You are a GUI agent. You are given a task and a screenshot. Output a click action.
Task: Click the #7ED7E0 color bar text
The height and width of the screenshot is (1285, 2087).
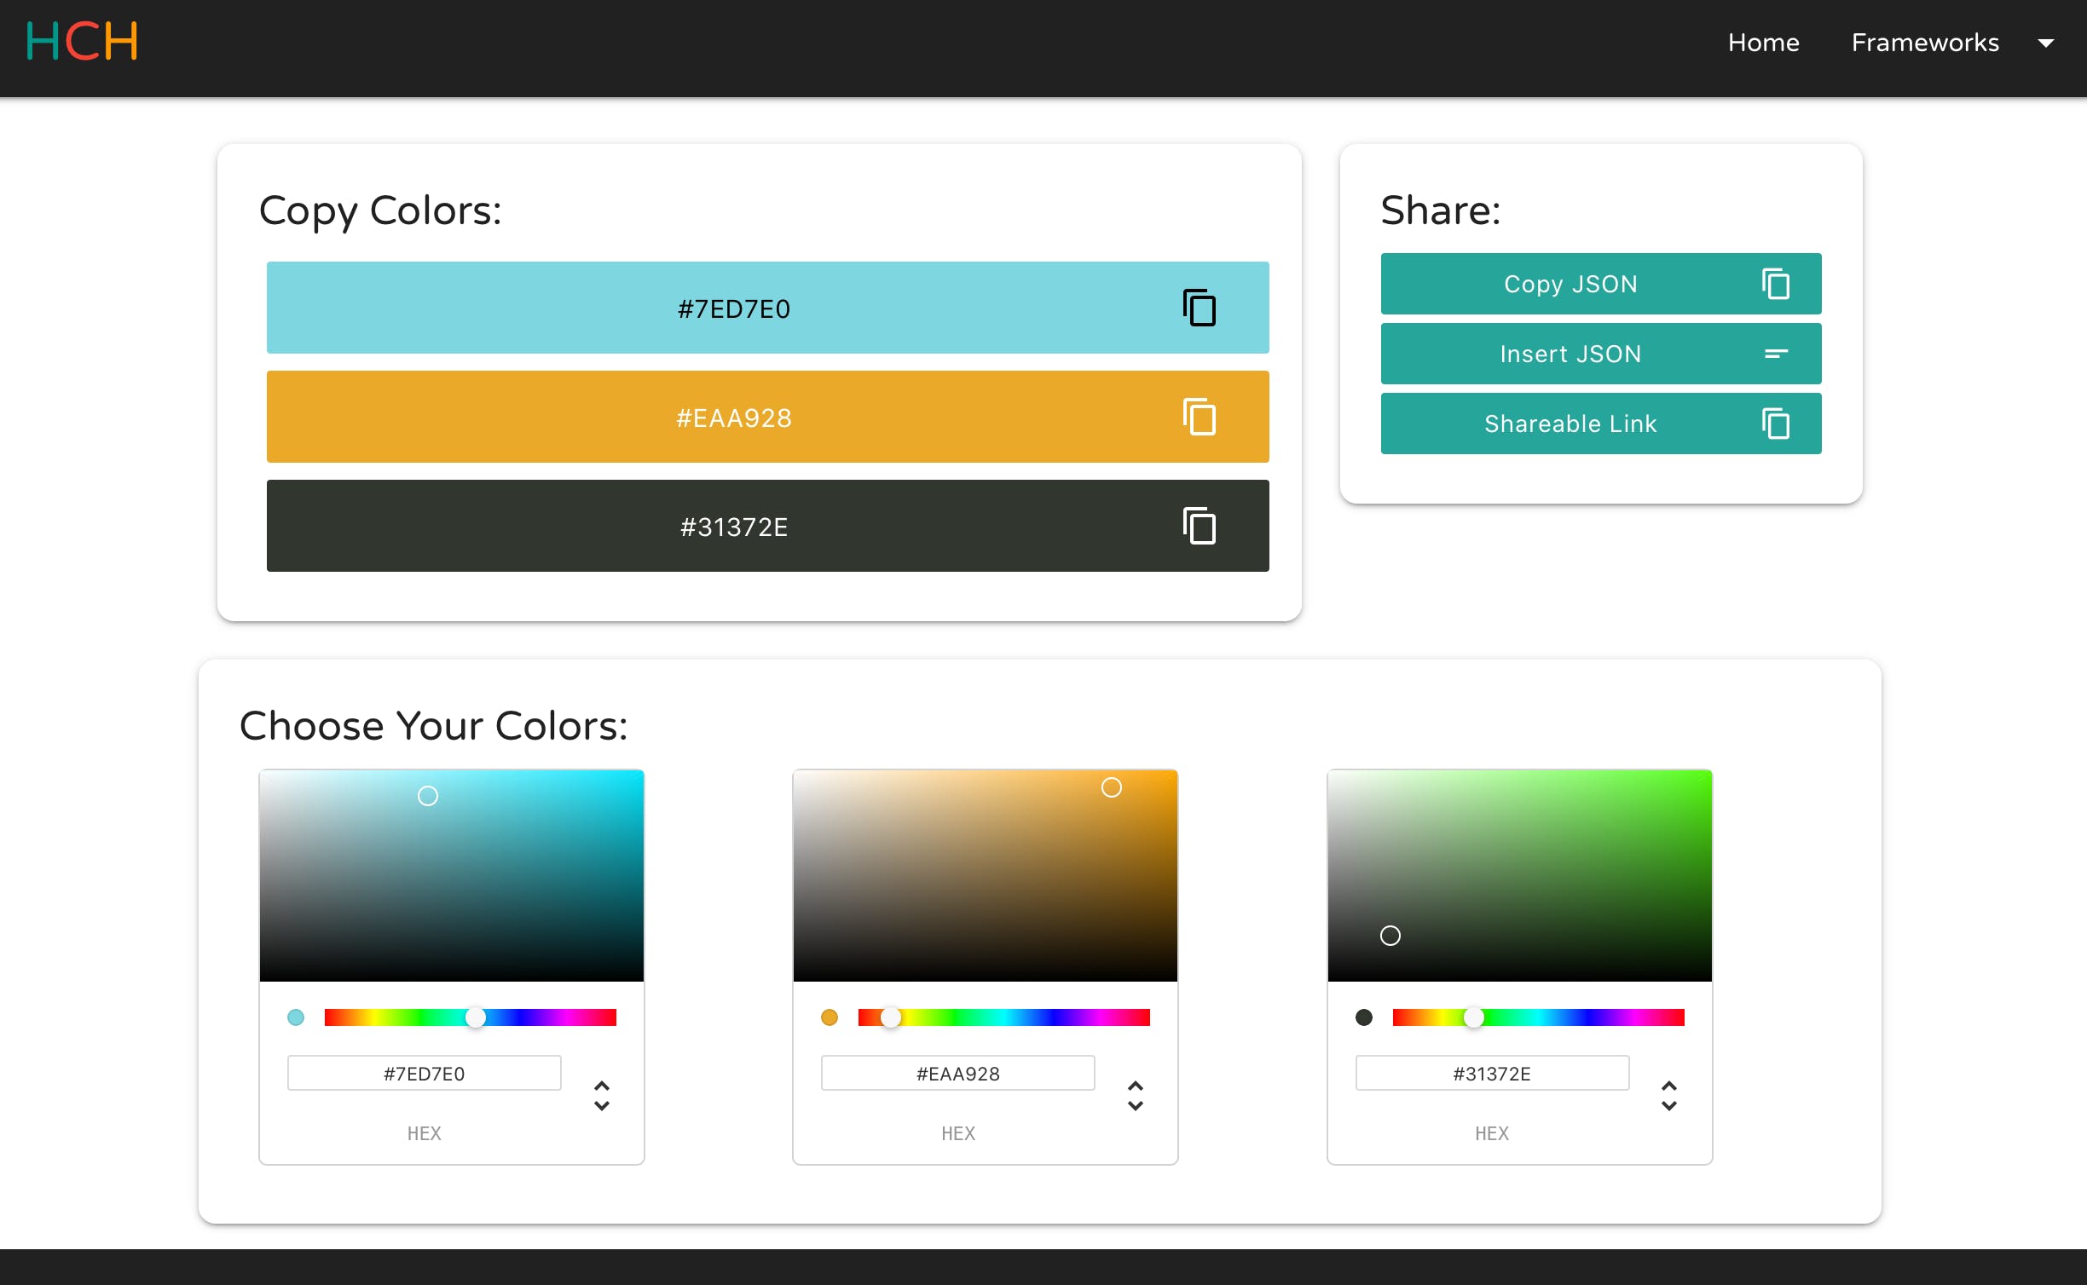pos(734,308)
